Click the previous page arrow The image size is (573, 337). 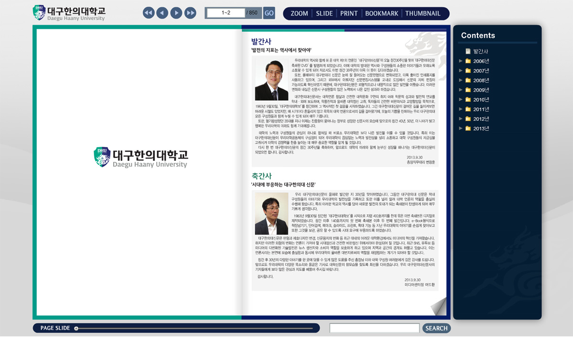(162, 13)
